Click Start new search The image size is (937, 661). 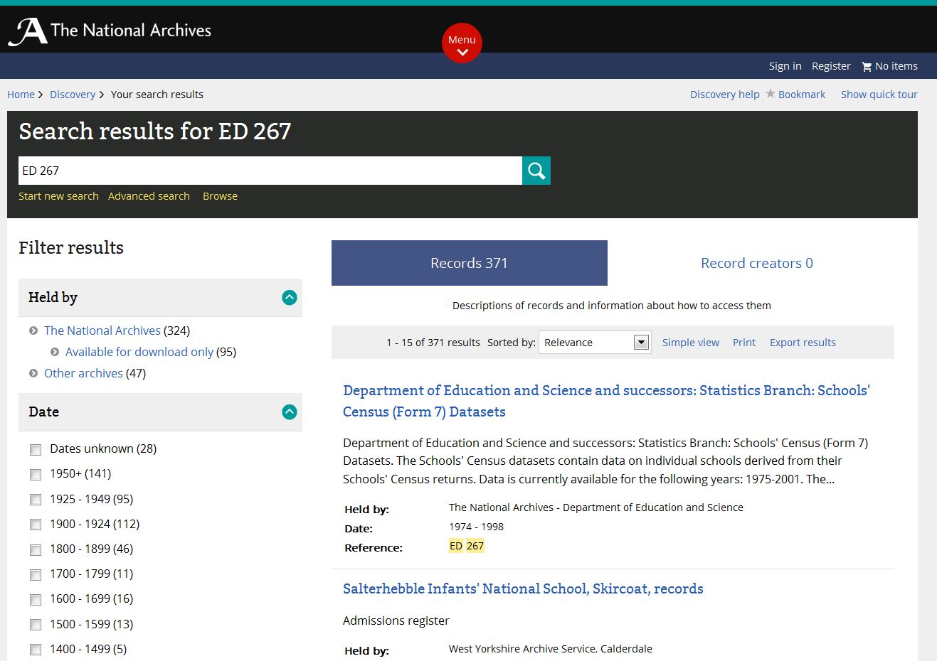pos(58,196)
